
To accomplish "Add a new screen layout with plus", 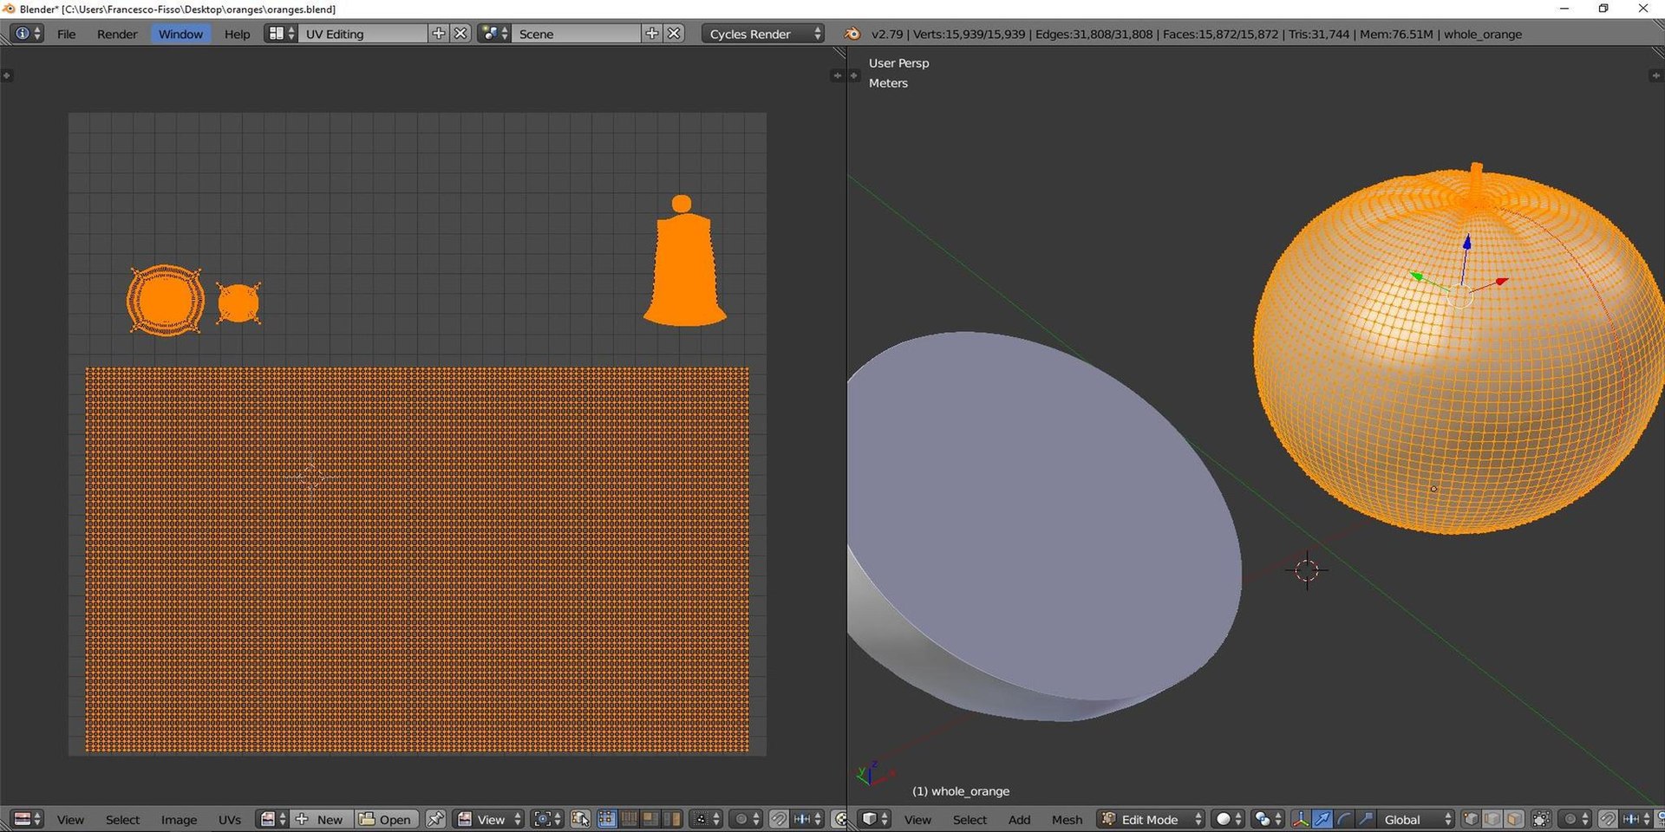I will (x=439, y=34).
